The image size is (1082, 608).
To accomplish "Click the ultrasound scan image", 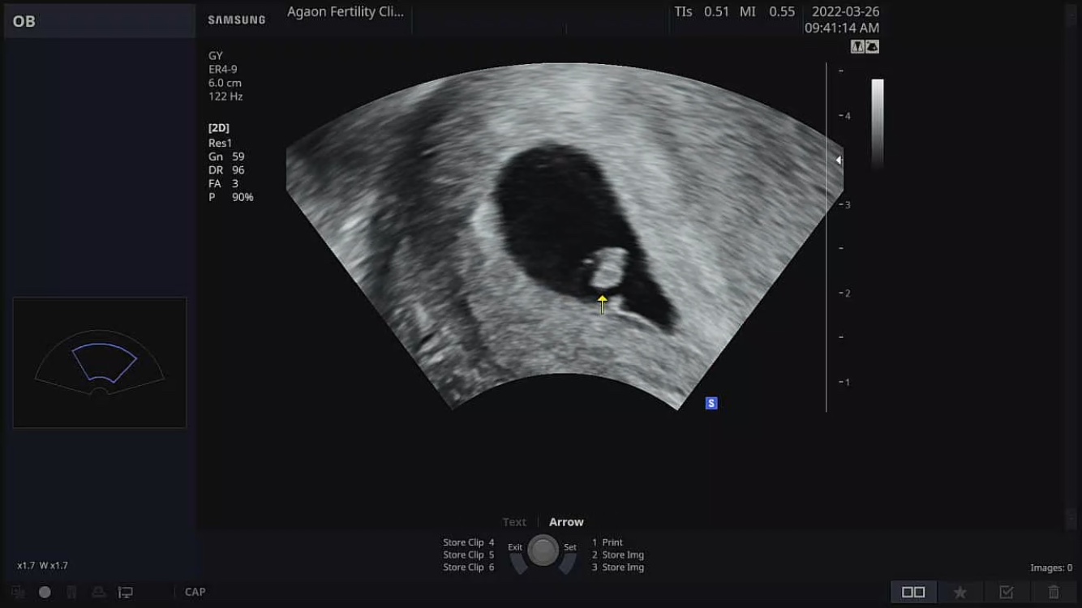I will click(565, 237).
